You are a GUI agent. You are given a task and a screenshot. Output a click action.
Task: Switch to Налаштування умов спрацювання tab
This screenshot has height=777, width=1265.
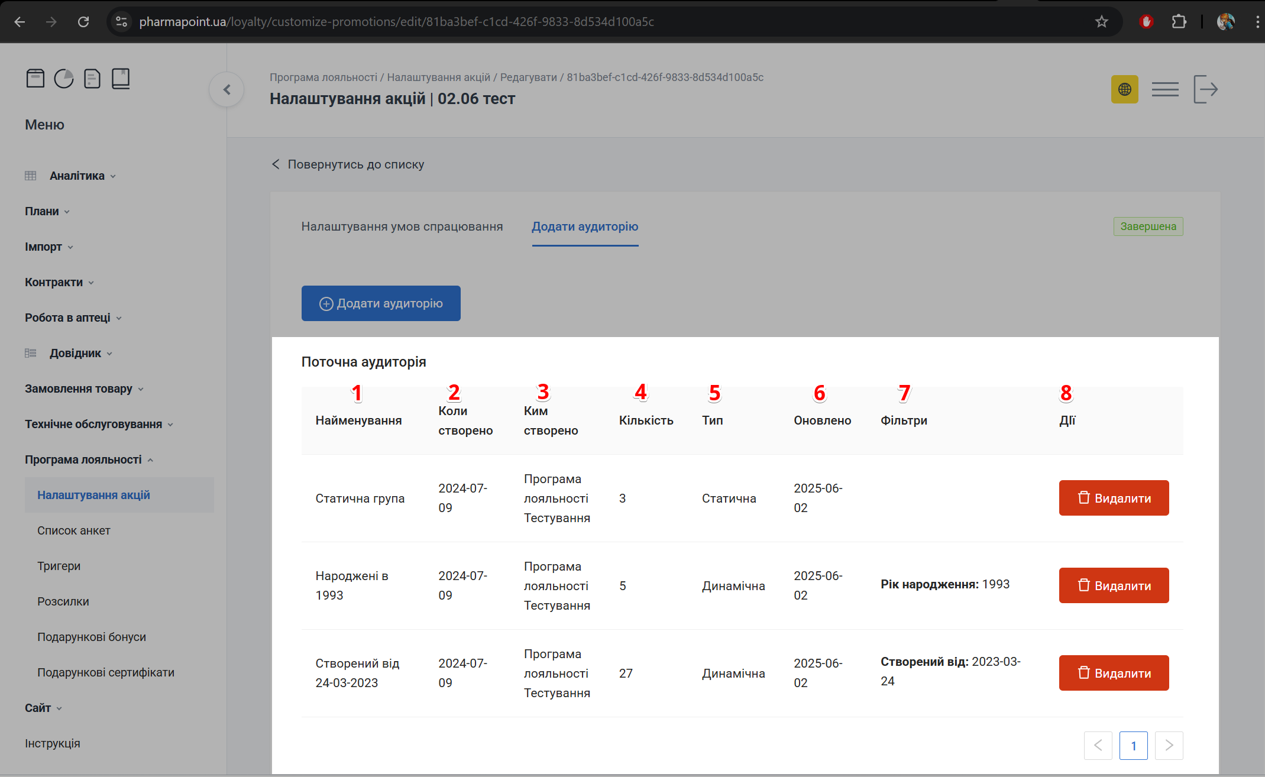402,226
